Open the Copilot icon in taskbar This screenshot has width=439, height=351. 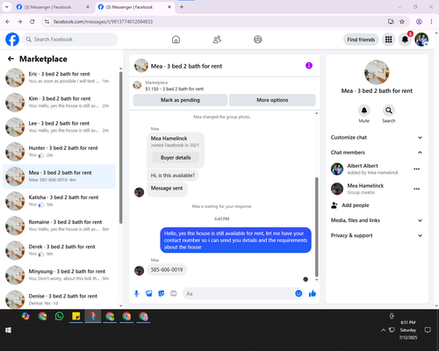tap(25, 316)
